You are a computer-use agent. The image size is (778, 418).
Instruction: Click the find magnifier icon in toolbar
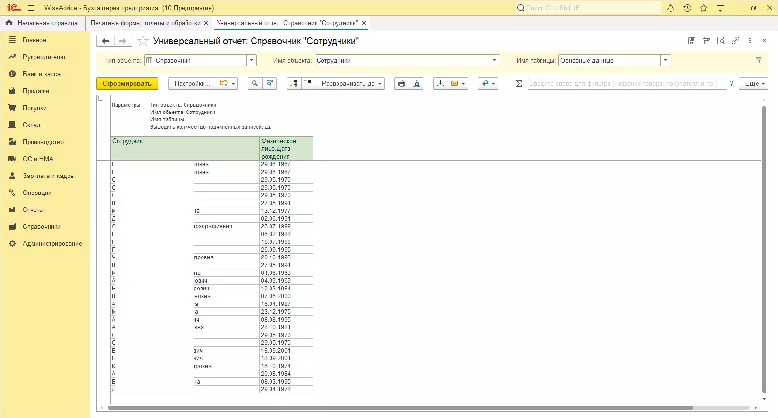[254, 84]
